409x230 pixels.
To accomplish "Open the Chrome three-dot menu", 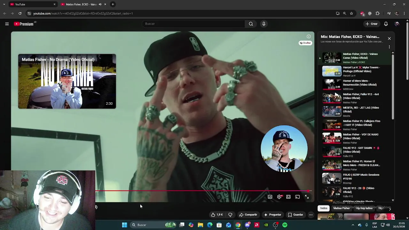I will (404, 13).
